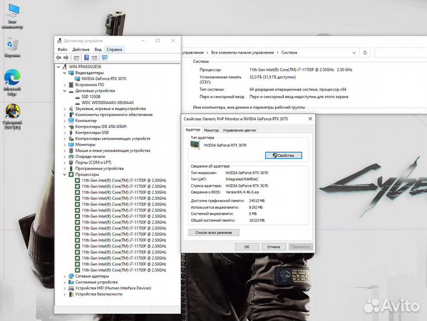Screen dimensions: 427x321
Task: Open the address bar history dropdown
Action: point(354,53)
